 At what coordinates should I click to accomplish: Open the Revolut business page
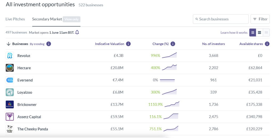[24, 56]
